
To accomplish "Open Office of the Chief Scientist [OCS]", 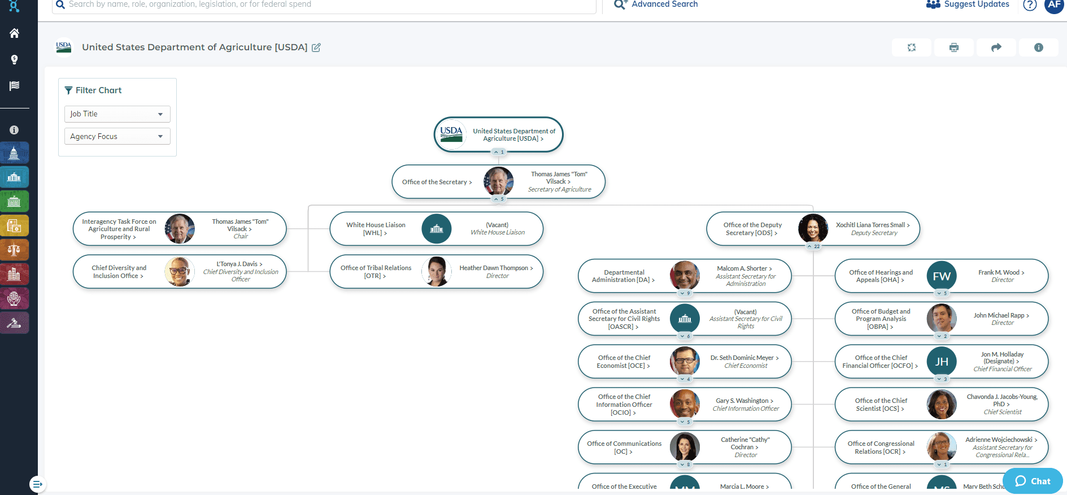I will coord(881,405).
